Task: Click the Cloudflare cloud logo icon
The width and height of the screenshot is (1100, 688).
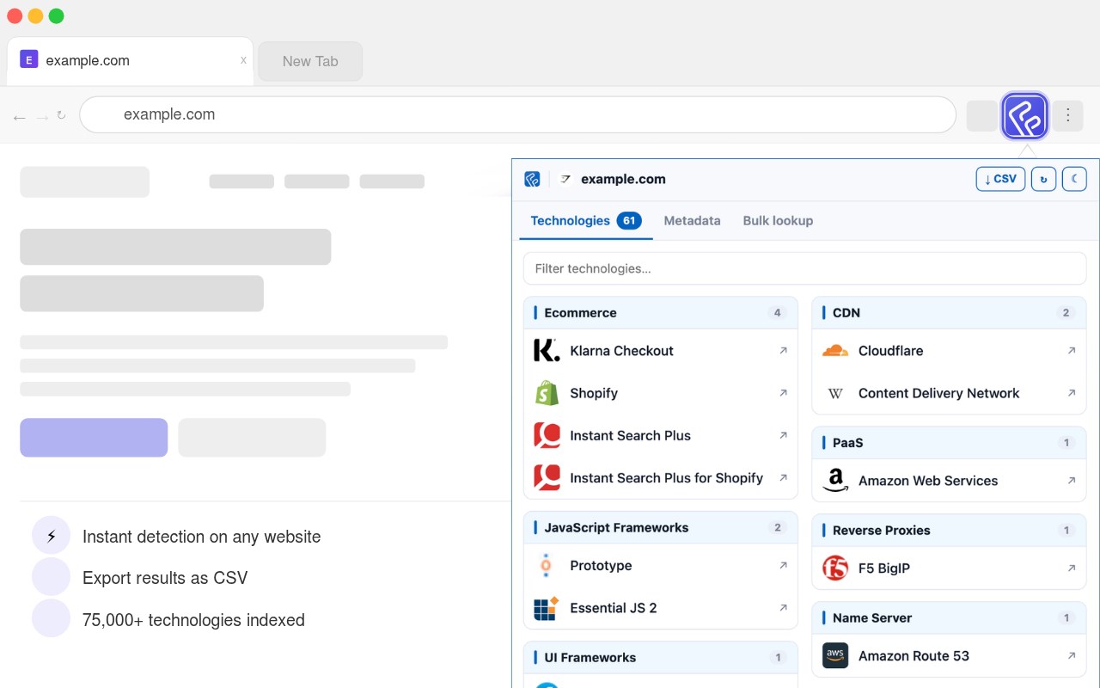Action: click(x=835, y=351)
